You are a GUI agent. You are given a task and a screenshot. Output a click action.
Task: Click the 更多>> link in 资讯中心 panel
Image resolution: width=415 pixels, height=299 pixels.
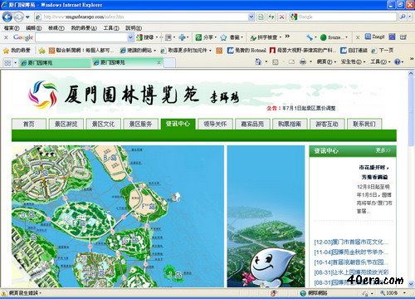(383, 150)
